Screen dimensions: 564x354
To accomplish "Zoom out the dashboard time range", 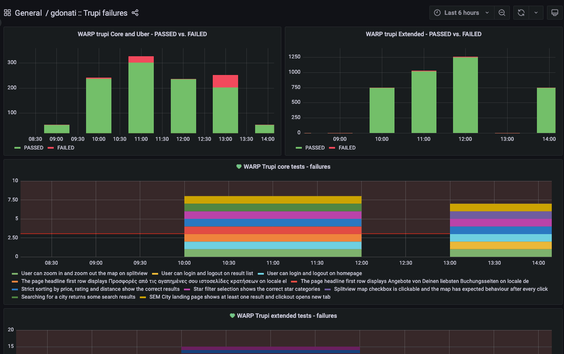I will pos(502,12).
